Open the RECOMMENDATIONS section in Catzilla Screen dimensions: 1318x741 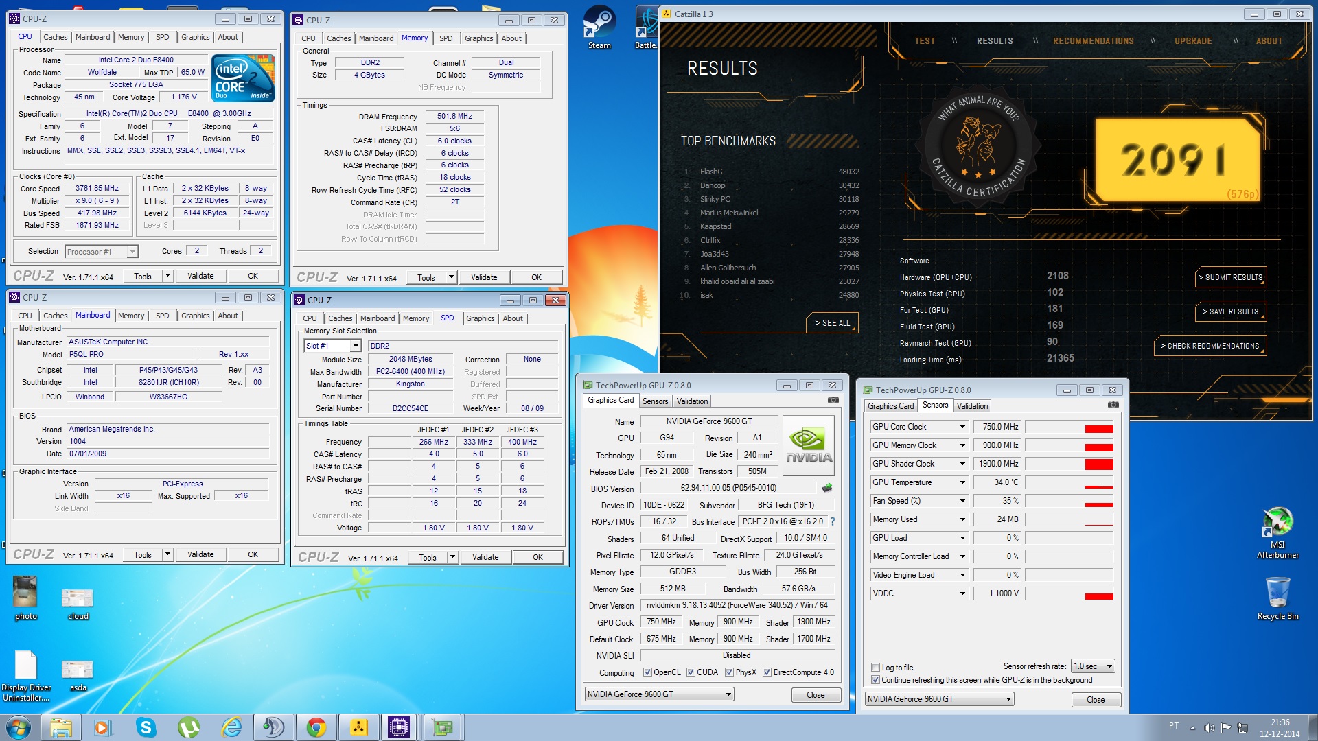[x=1094, y=41]
